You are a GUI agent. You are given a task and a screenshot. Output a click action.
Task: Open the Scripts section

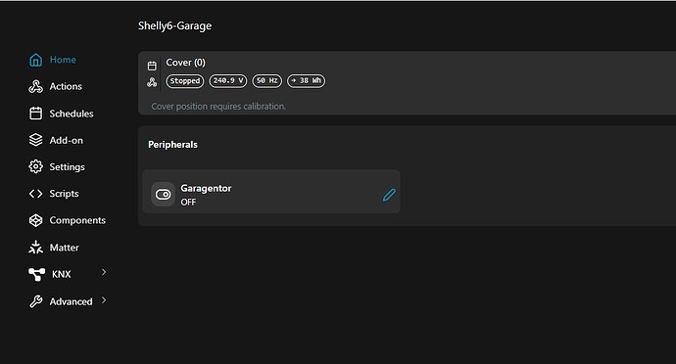(x=64, y=194)
